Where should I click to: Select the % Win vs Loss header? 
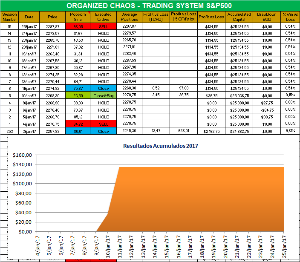[290, 17]
